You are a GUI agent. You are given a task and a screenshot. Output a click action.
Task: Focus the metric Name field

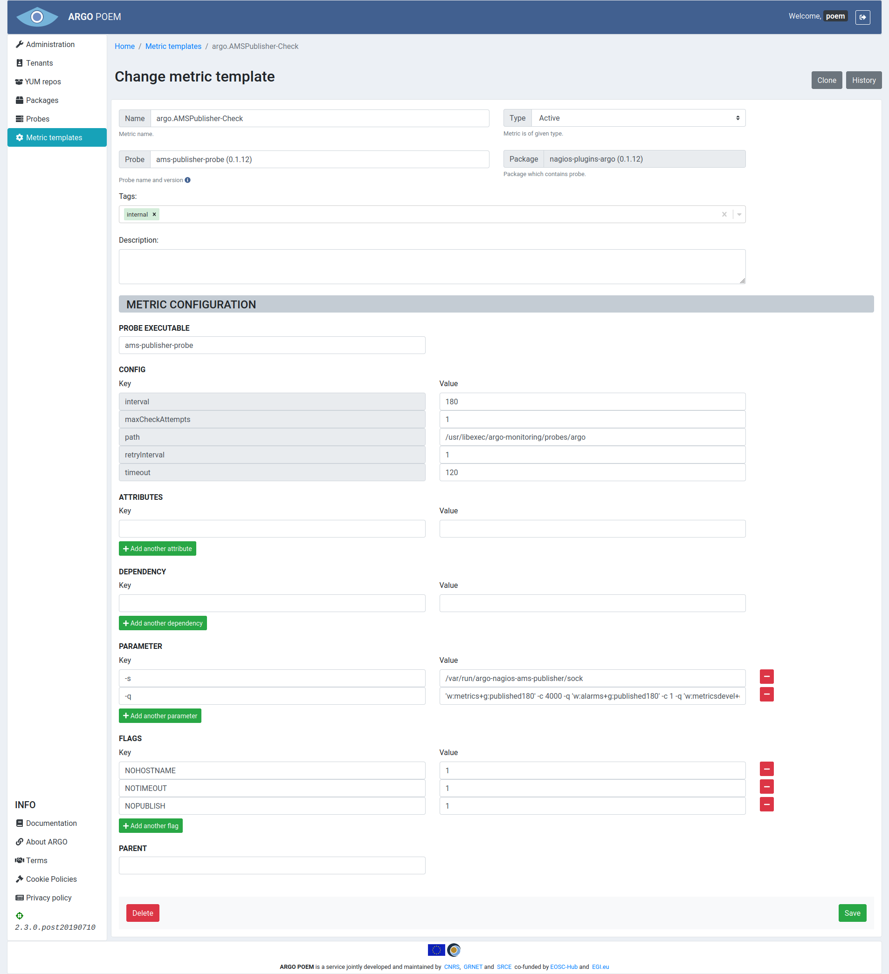(x=320, y=118)
